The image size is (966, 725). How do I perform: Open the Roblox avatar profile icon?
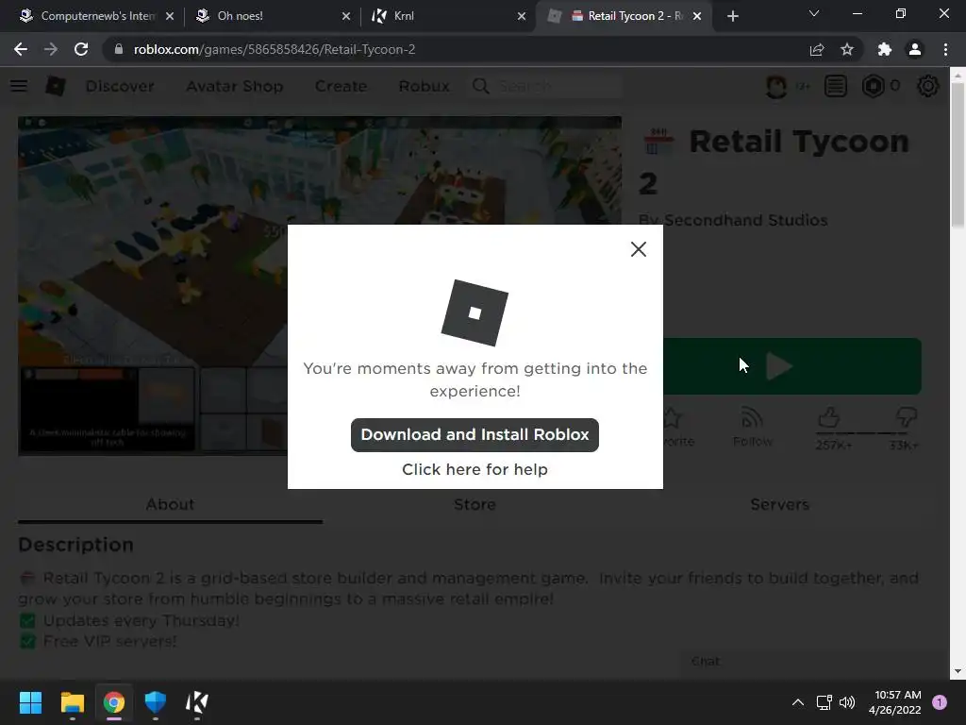[776, 86]
